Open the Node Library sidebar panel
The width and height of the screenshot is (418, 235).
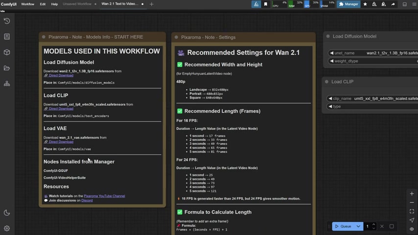point(7,37)
